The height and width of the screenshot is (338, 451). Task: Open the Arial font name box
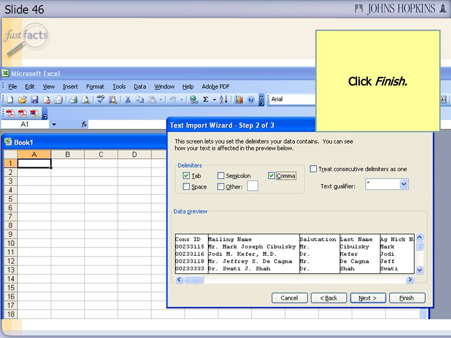[x=293, y=99]
